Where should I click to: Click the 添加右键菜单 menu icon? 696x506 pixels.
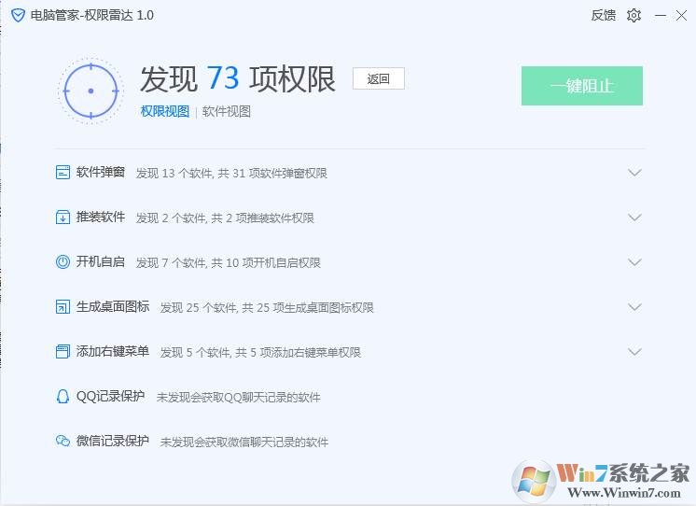tap(63, 351)
